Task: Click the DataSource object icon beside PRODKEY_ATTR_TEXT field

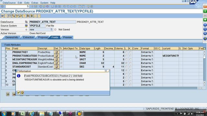Action: [26, 22]
